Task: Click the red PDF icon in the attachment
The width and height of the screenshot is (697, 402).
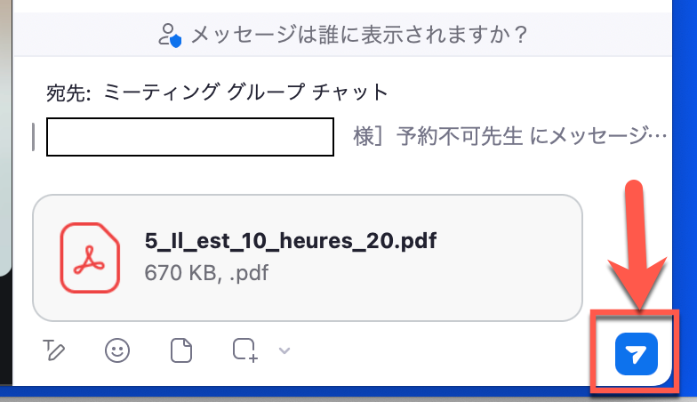Action: click(91, 258)
